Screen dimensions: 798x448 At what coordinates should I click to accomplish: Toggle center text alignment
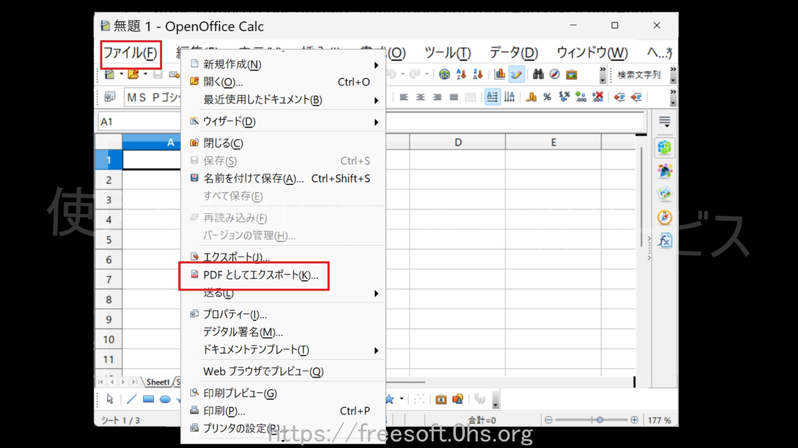pos(420,97)
